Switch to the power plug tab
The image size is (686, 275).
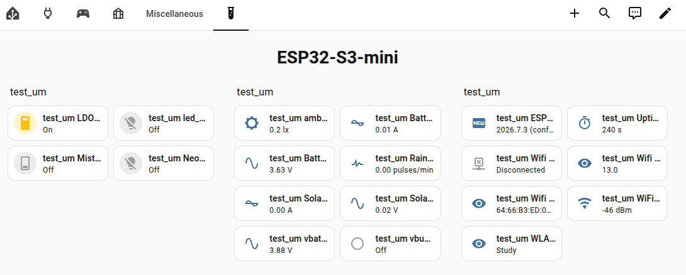coord(48,14)
